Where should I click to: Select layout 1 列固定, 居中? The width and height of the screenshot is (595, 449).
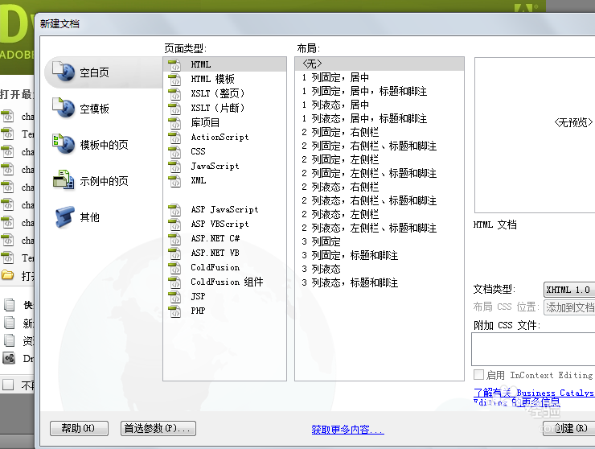pyautogui.click(x=380, y=77)
